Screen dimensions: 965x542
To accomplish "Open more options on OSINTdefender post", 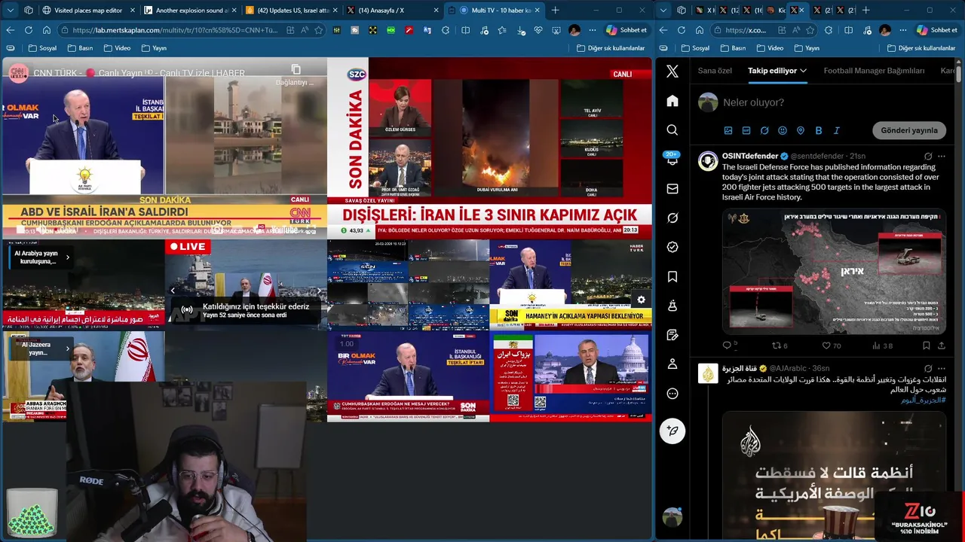I will coord(942,157).
